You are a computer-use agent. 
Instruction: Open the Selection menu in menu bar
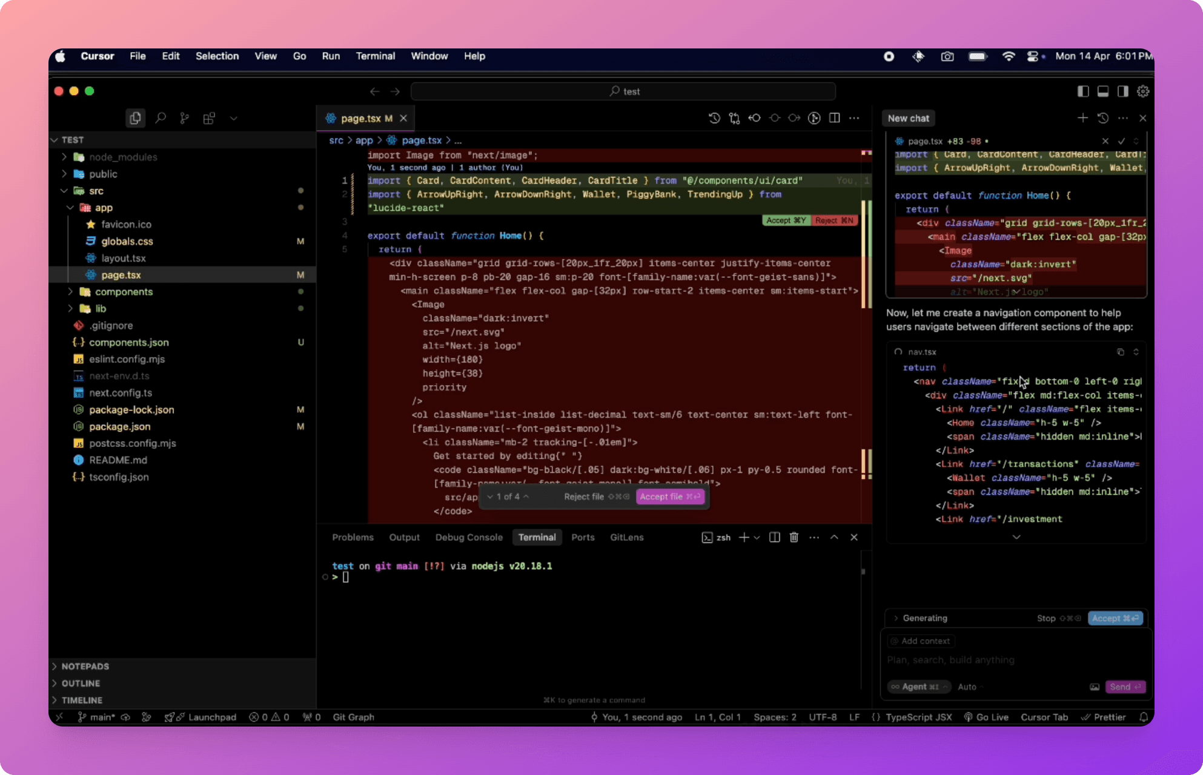point(217,56)
